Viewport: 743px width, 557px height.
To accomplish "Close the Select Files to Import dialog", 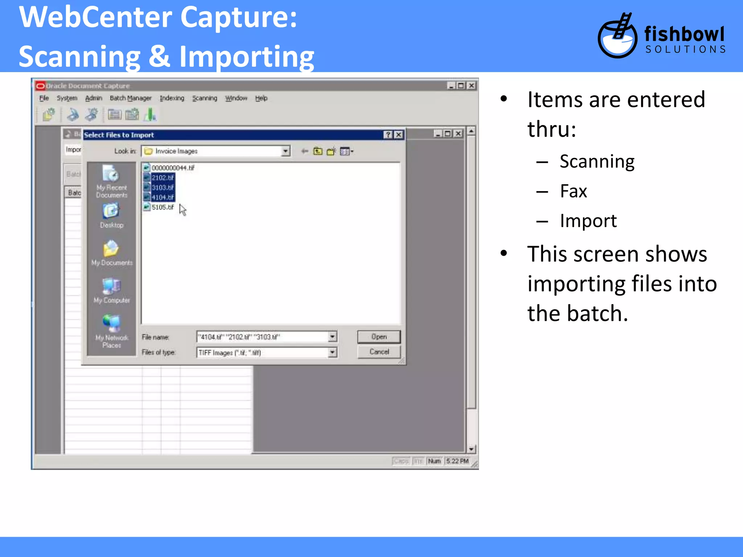I will click(399, 135).
